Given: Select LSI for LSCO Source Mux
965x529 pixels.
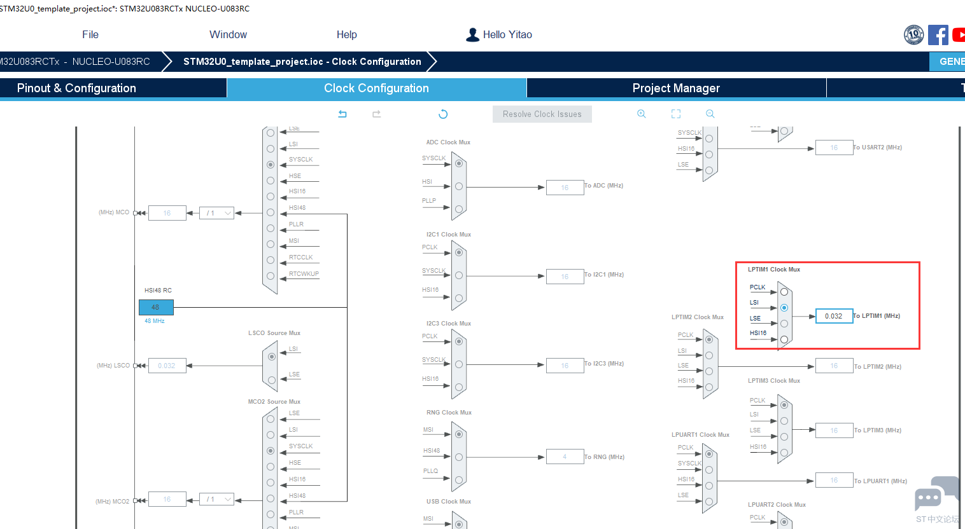Looking at the screenshot, I should tap(272, 357).
